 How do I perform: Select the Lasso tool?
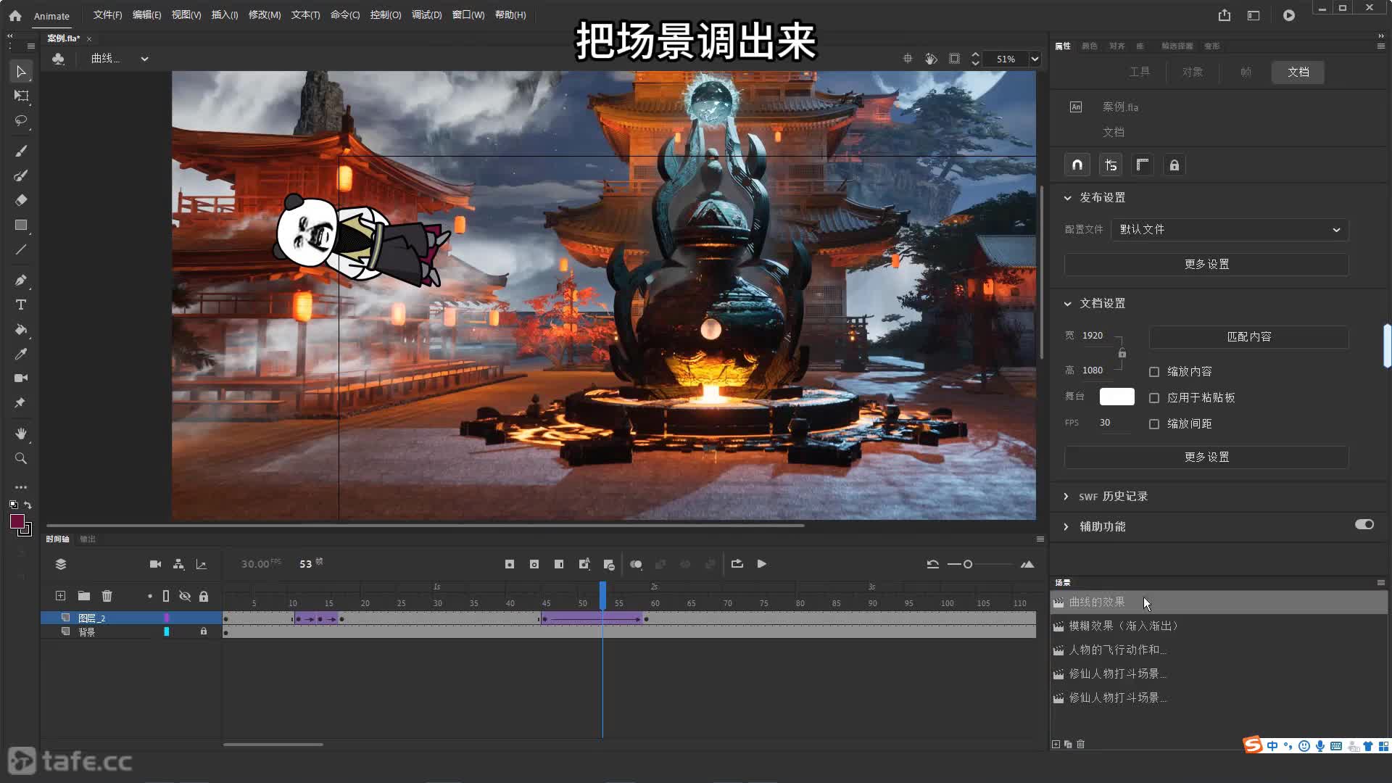[20, 120]
